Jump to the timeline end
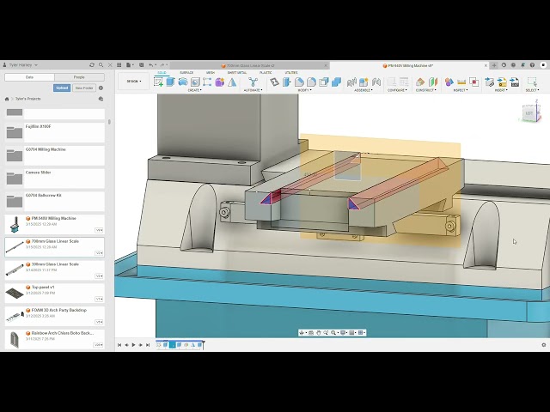The width and height of the screenshot is (550, 412). 148,345
